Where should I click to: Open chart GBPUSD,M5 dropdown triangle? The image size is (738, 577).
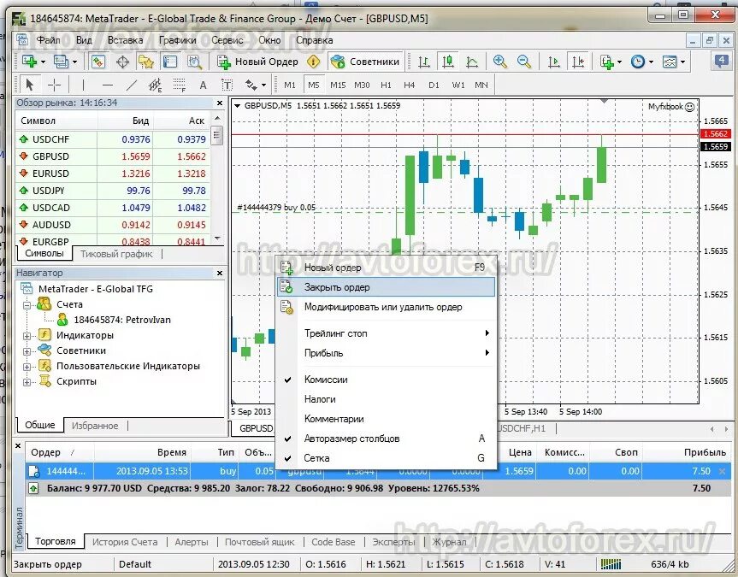pyautogui.click(x=237, y=105)
